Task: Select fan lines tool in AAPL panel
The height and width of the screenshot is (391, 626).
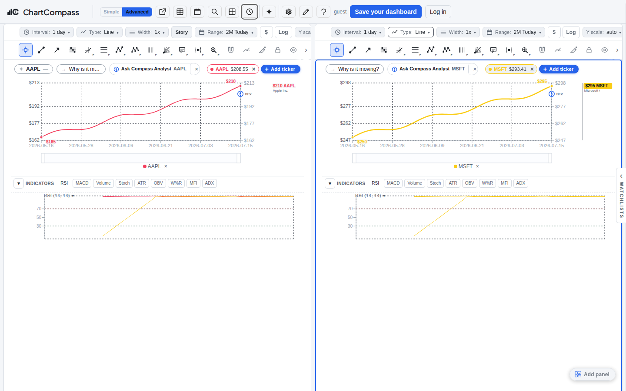Action: 166,50
